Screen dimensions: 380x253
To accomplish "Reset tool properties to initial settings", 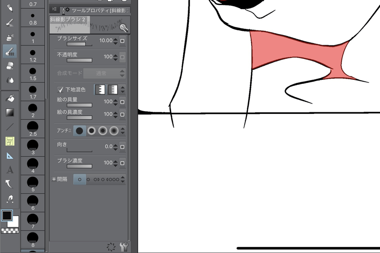I will point(111,247).
